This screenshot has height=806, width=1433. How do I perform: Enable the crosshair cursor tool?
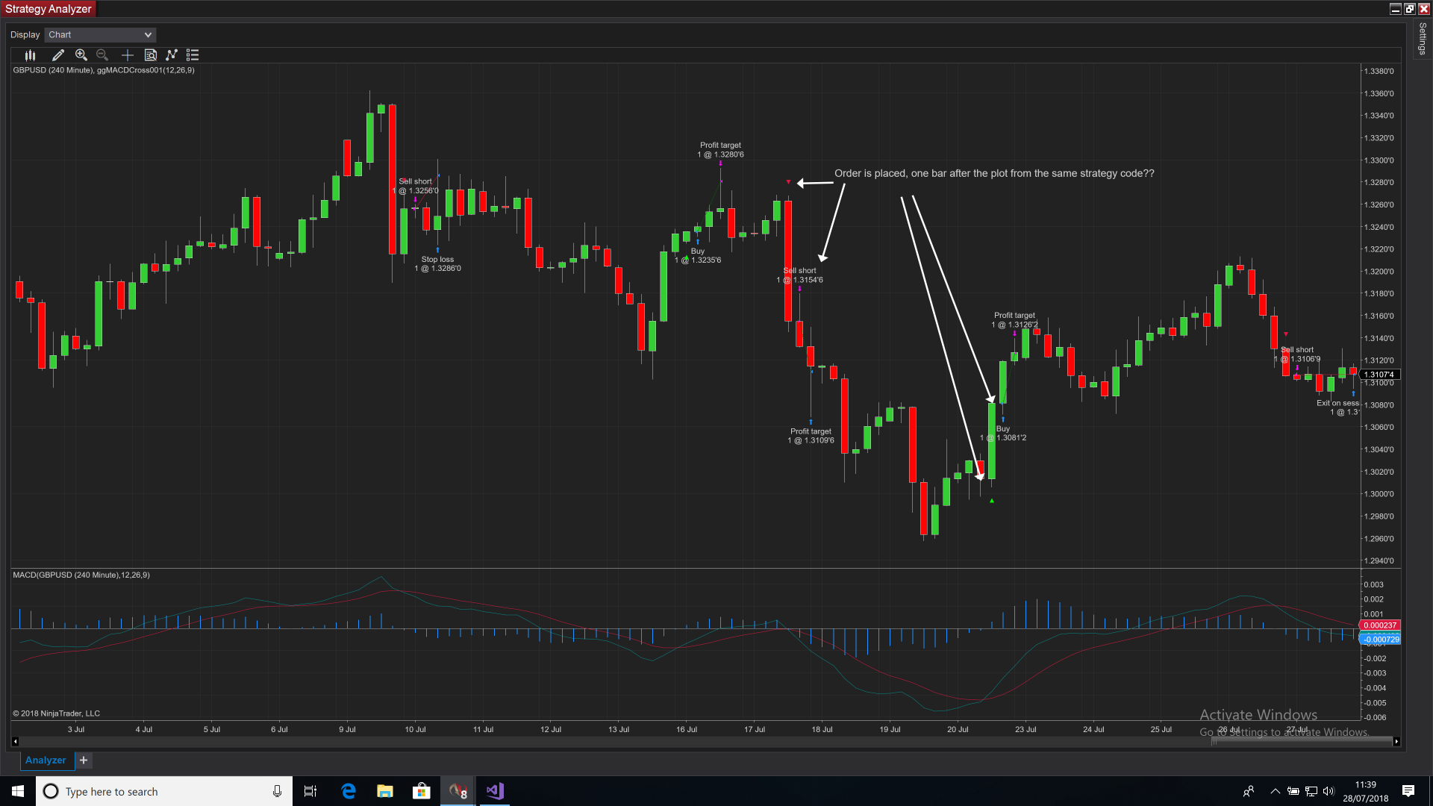128,55
